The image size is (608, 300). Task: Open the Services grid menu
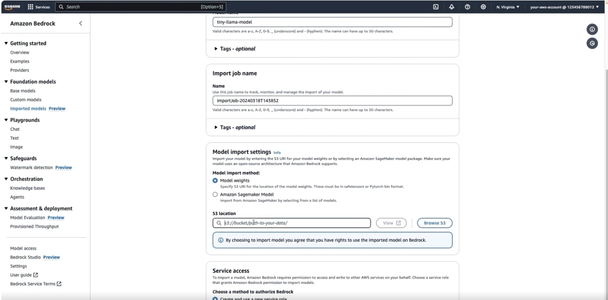pyautogui.click(x=40, y=7)
